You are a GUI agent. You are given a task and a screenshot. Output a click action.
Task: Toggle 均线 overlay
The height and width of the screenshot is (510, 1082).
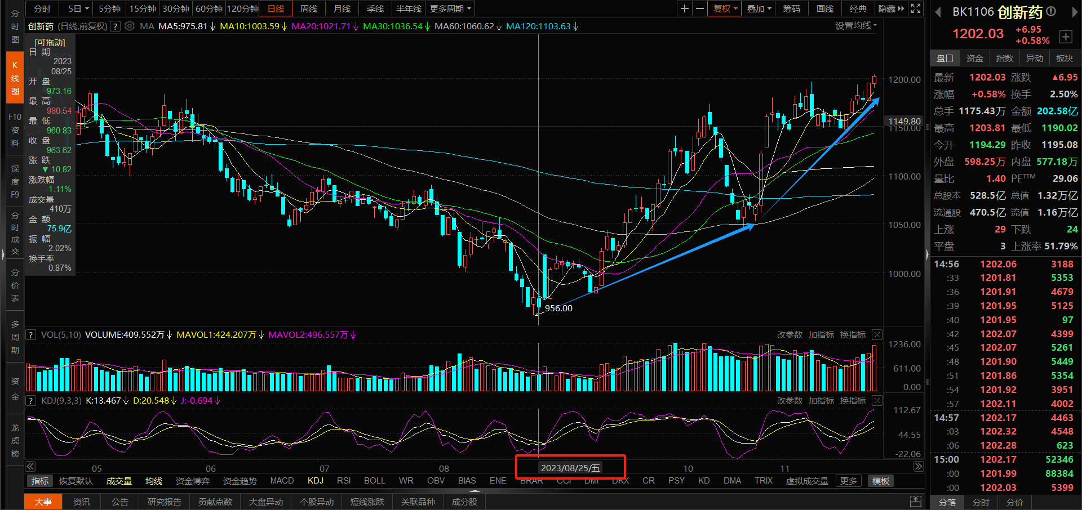pos(154,481)
